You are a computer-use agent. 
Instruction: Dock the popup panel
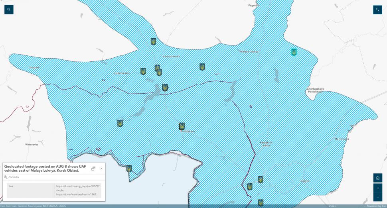coord(93,169)
